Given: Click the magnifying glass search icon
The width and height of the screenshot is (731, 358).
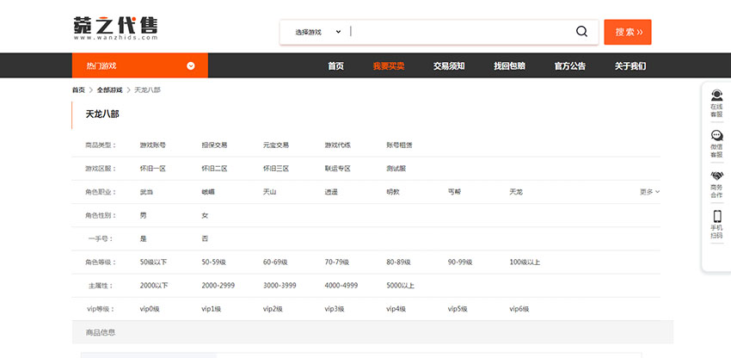Looking at the screenshot, I should click(x=581, y=32).
